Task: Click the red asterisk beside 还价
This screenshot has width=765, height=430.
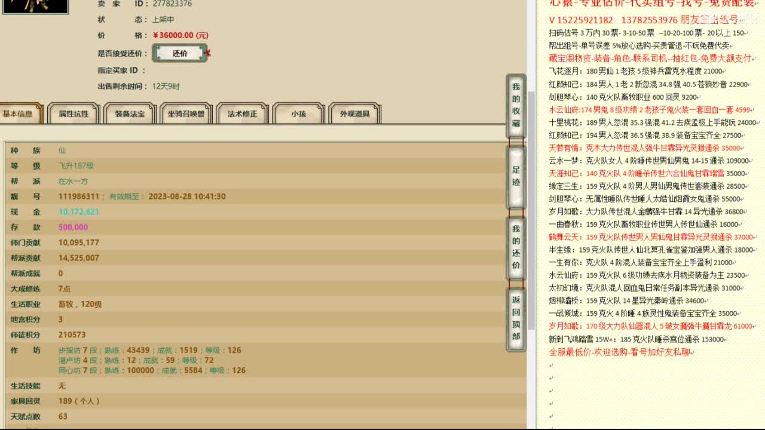Action: (208, 53)
